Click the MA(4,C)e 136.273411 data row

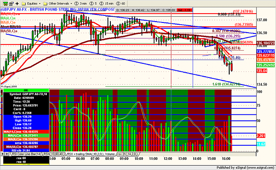pyautogui.click(x=26, y=135)
